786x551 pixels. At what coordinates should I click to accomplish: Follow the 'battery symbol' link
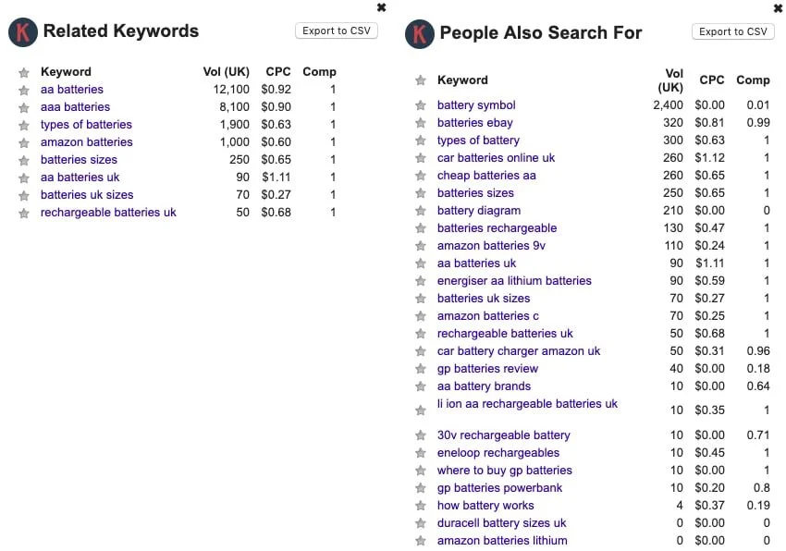476,105
